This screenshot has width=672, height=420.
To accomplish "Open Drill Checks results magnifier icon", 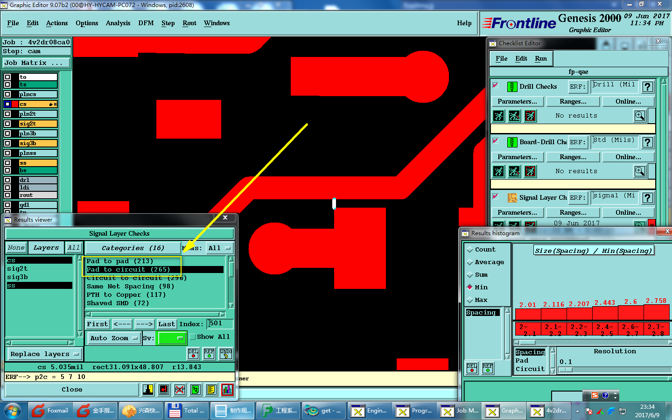I will click(x=640, y=116).
